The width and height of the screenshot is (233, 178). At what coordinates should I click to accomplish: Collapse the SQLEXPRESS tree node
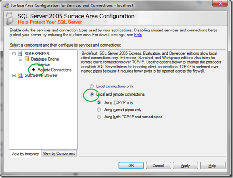pyautogui.click(x=14, y=54)
